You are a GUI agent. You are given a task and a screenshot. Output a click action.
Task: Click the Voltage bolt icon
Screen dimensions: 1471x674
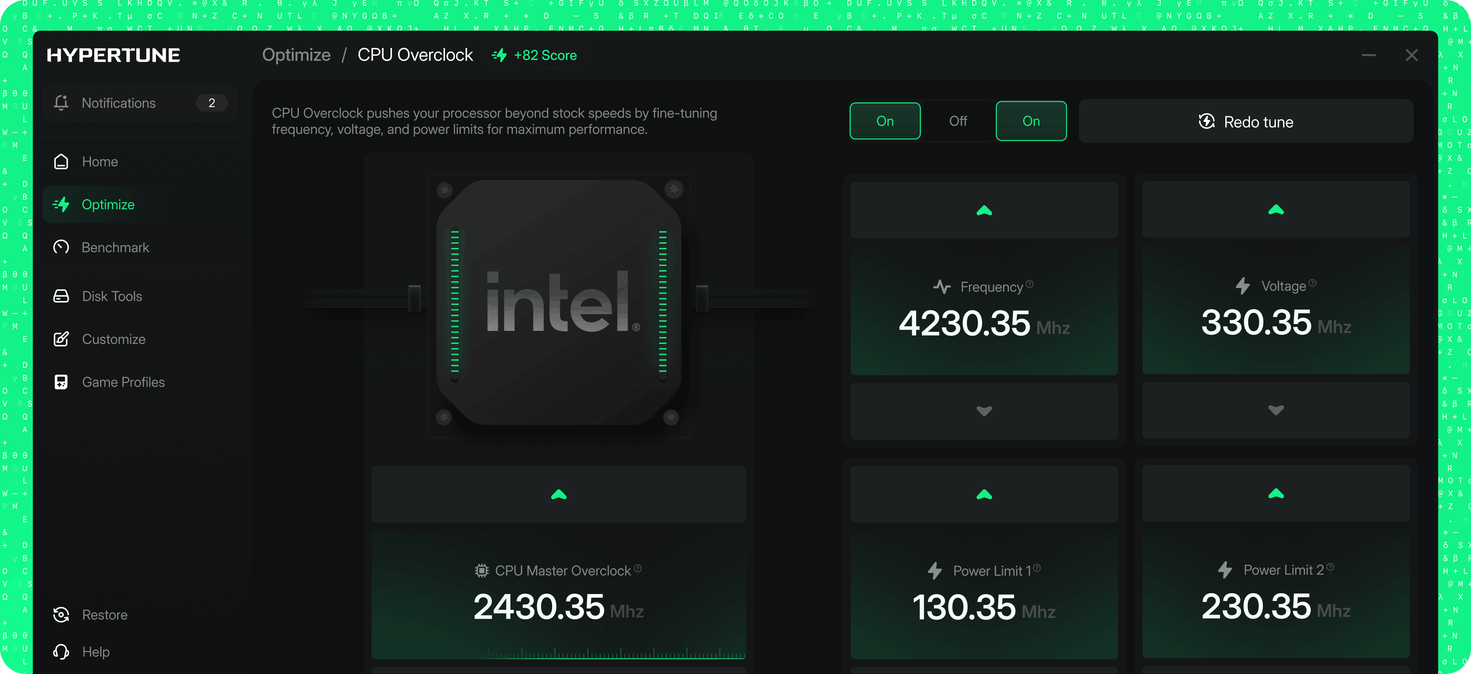click(1243, 286)
